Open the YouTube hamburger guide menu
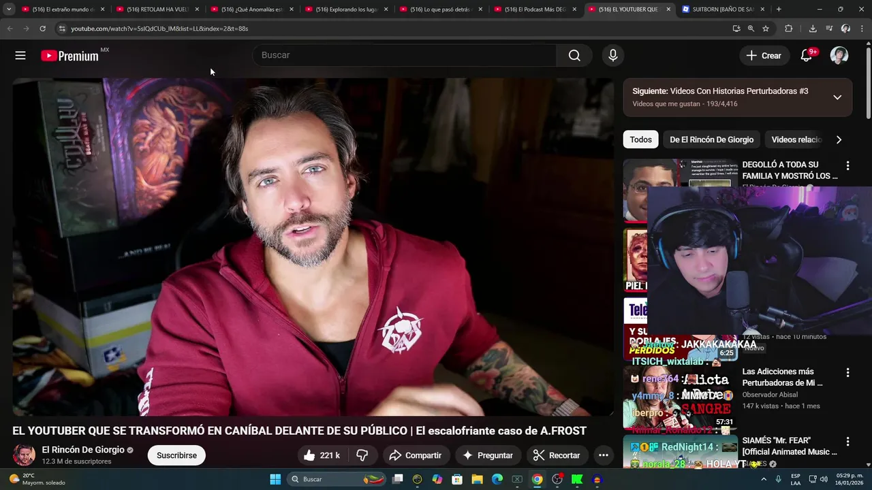This screenshot has width=872, height=490. tap(20, 56)
